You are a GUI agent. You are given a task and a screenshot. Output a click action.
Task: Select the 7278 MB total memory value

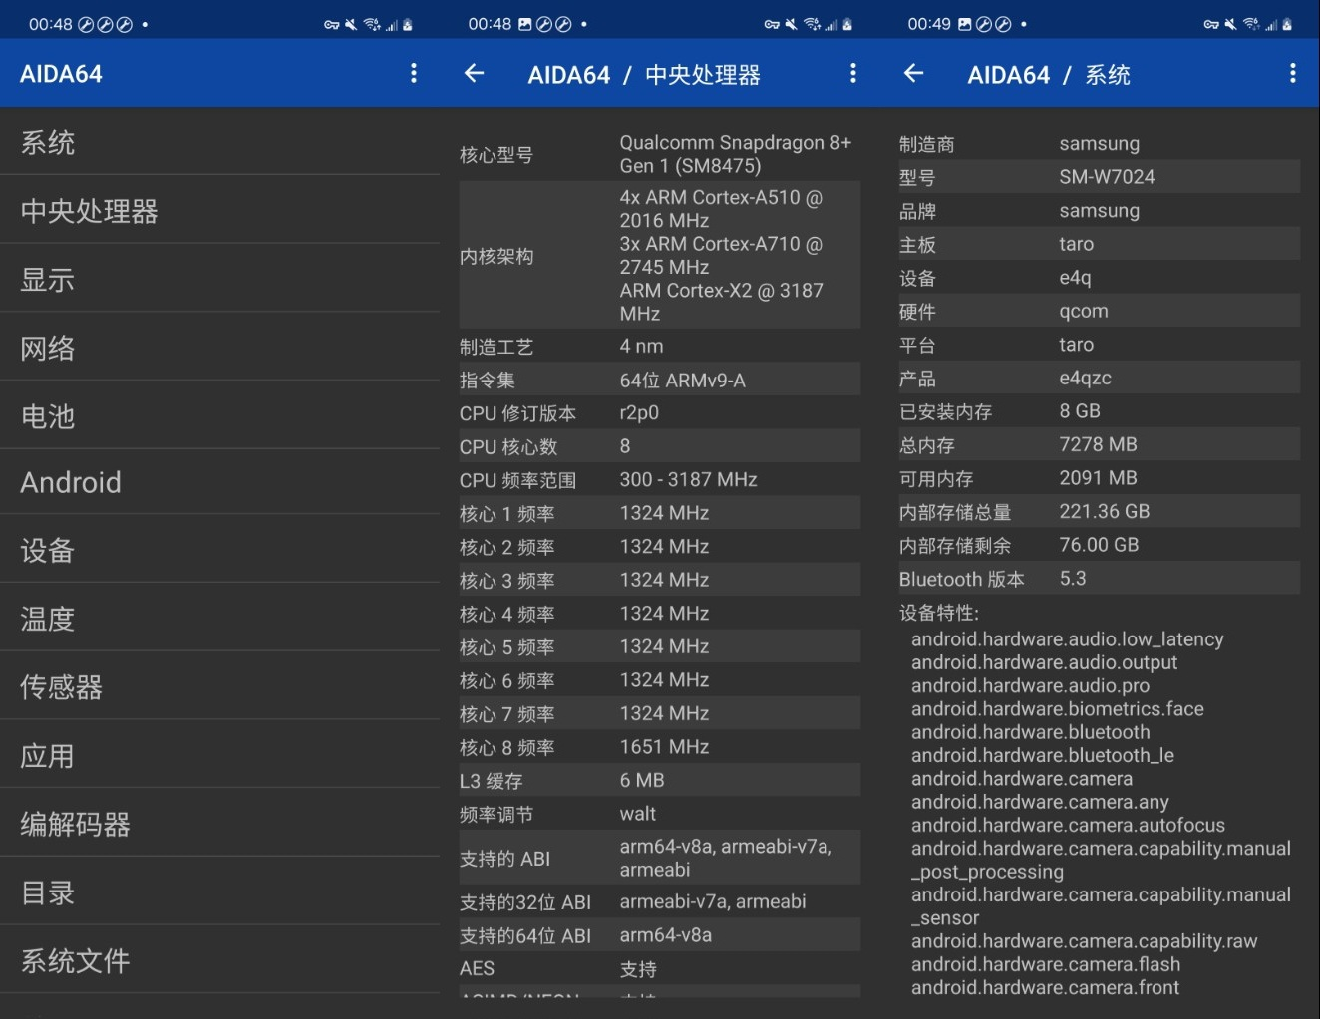pyautogui.click(x=1098, y=444)
